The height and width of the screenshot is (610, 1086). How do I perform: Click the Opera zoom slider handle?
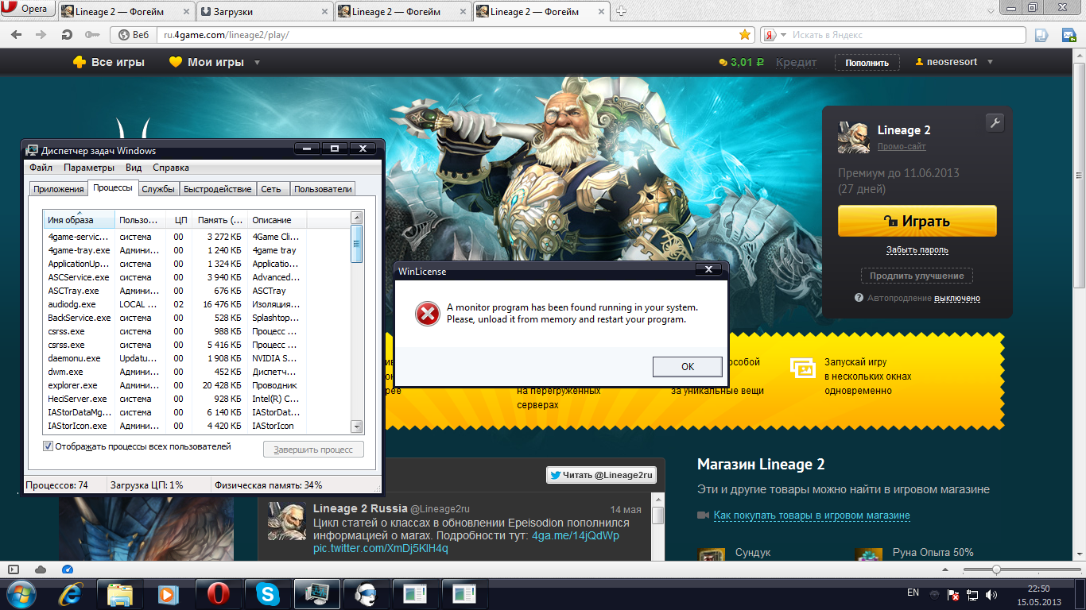pos(996,569)
